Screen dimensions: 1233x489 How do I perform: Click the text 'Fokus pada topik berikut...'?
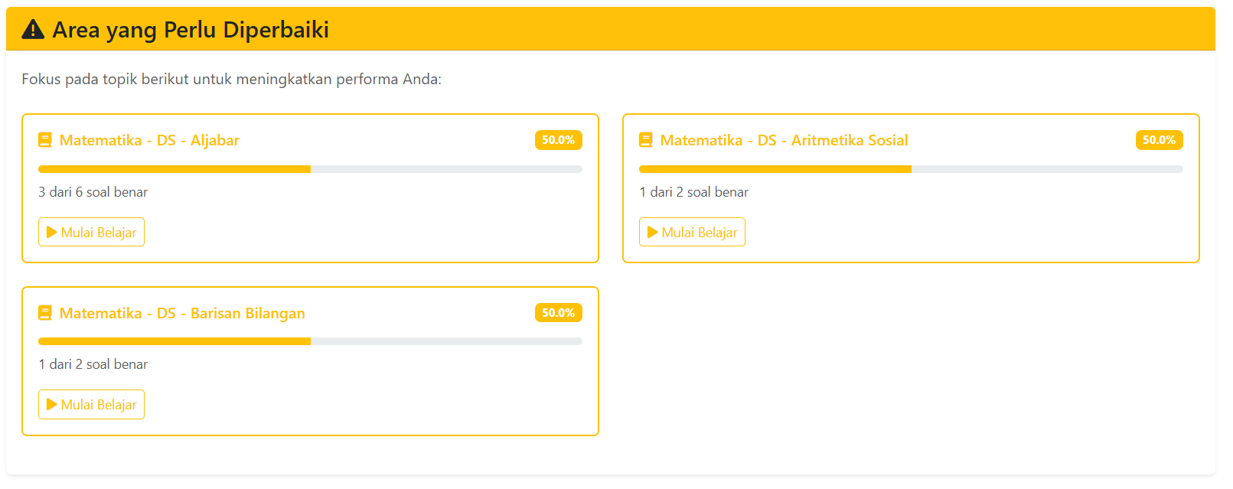232,80
